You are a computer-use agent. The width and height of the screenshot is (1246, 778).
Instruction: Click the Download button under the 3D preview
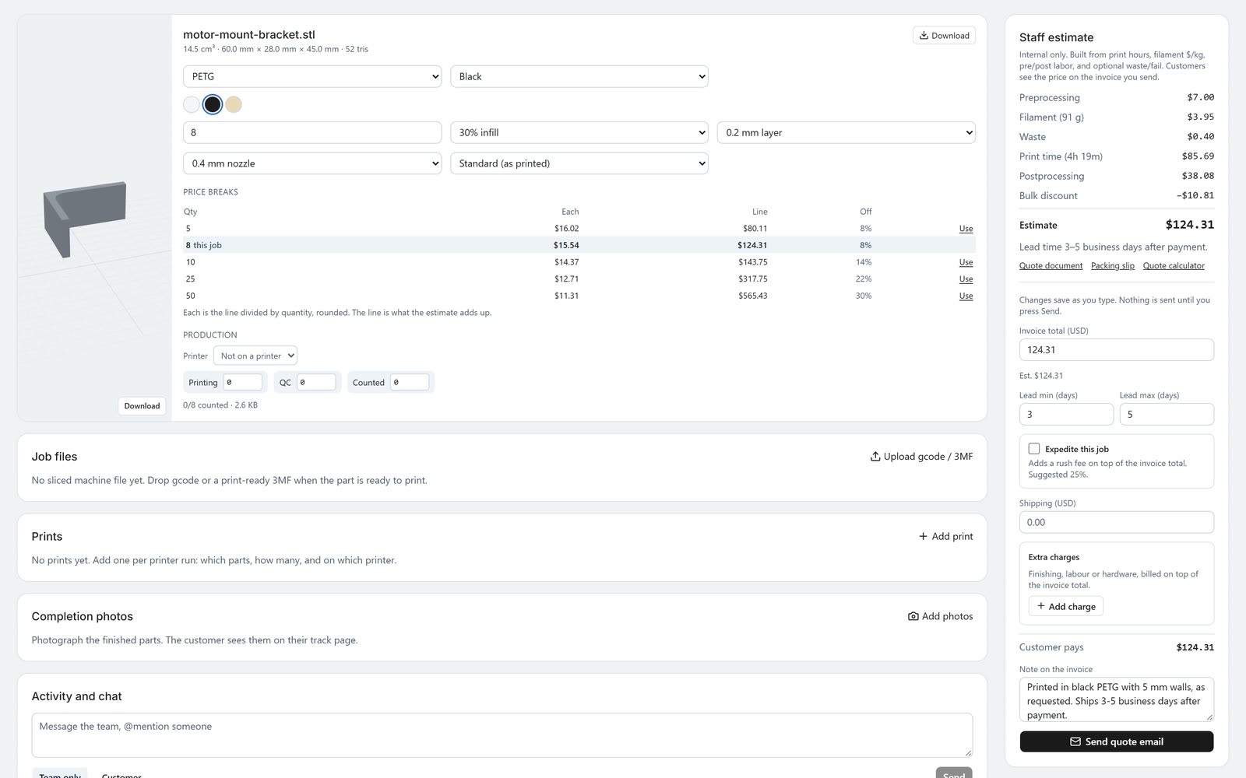pyautogui.click(x=142, y=406)
